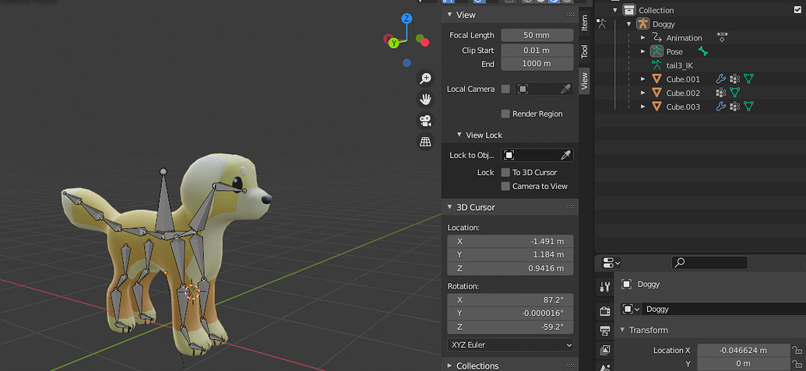Toggle camera view with camera gizmo
Image resolution: width=806 pixels, height=371 pixels.
pyautogui.click(x=425, y=121)
